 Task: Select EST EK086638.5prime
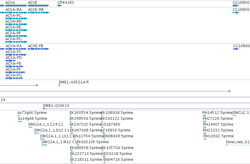point(71,151)
